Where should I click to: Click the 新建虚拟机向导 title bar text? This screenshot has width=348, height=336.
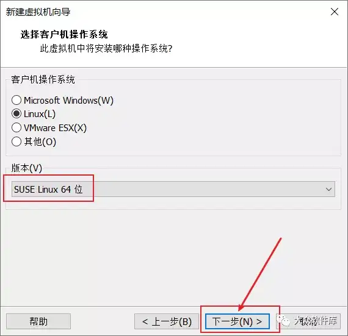(38, 12)
